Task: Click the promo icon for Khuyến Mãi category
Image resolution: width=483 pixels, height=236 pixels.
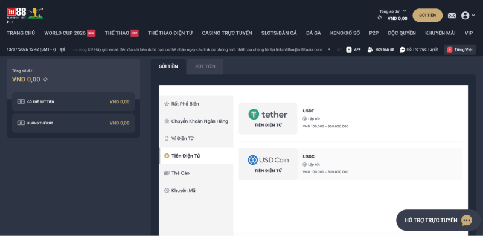Action: coord(167,190)
